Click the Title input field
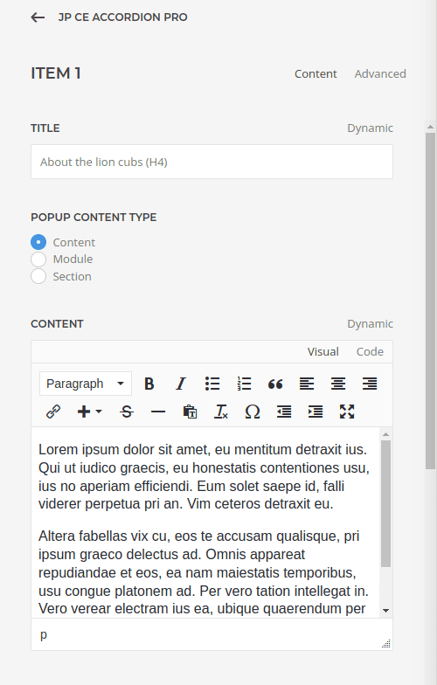The width and height of the screenshot is (437, 685). click(212, 162)
